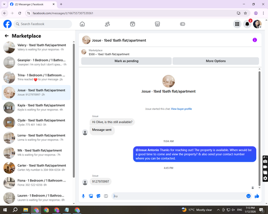Open Lauren 1 Bedroom conversation

point(36,198)
